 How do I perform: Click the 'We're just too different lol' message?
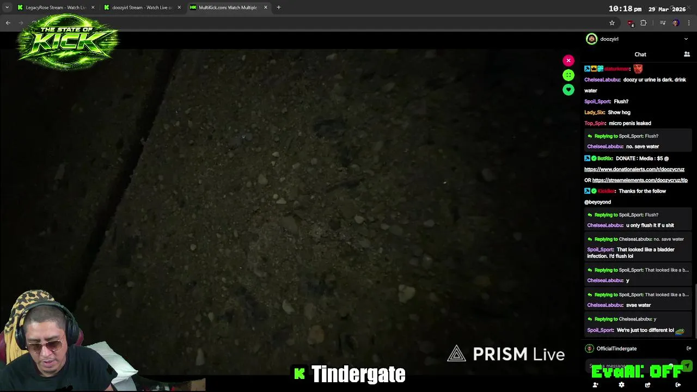[645, 330]
